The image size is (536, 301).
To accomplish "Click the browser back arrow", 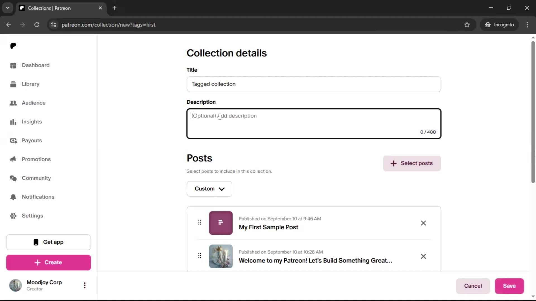I will click(9, 25).
